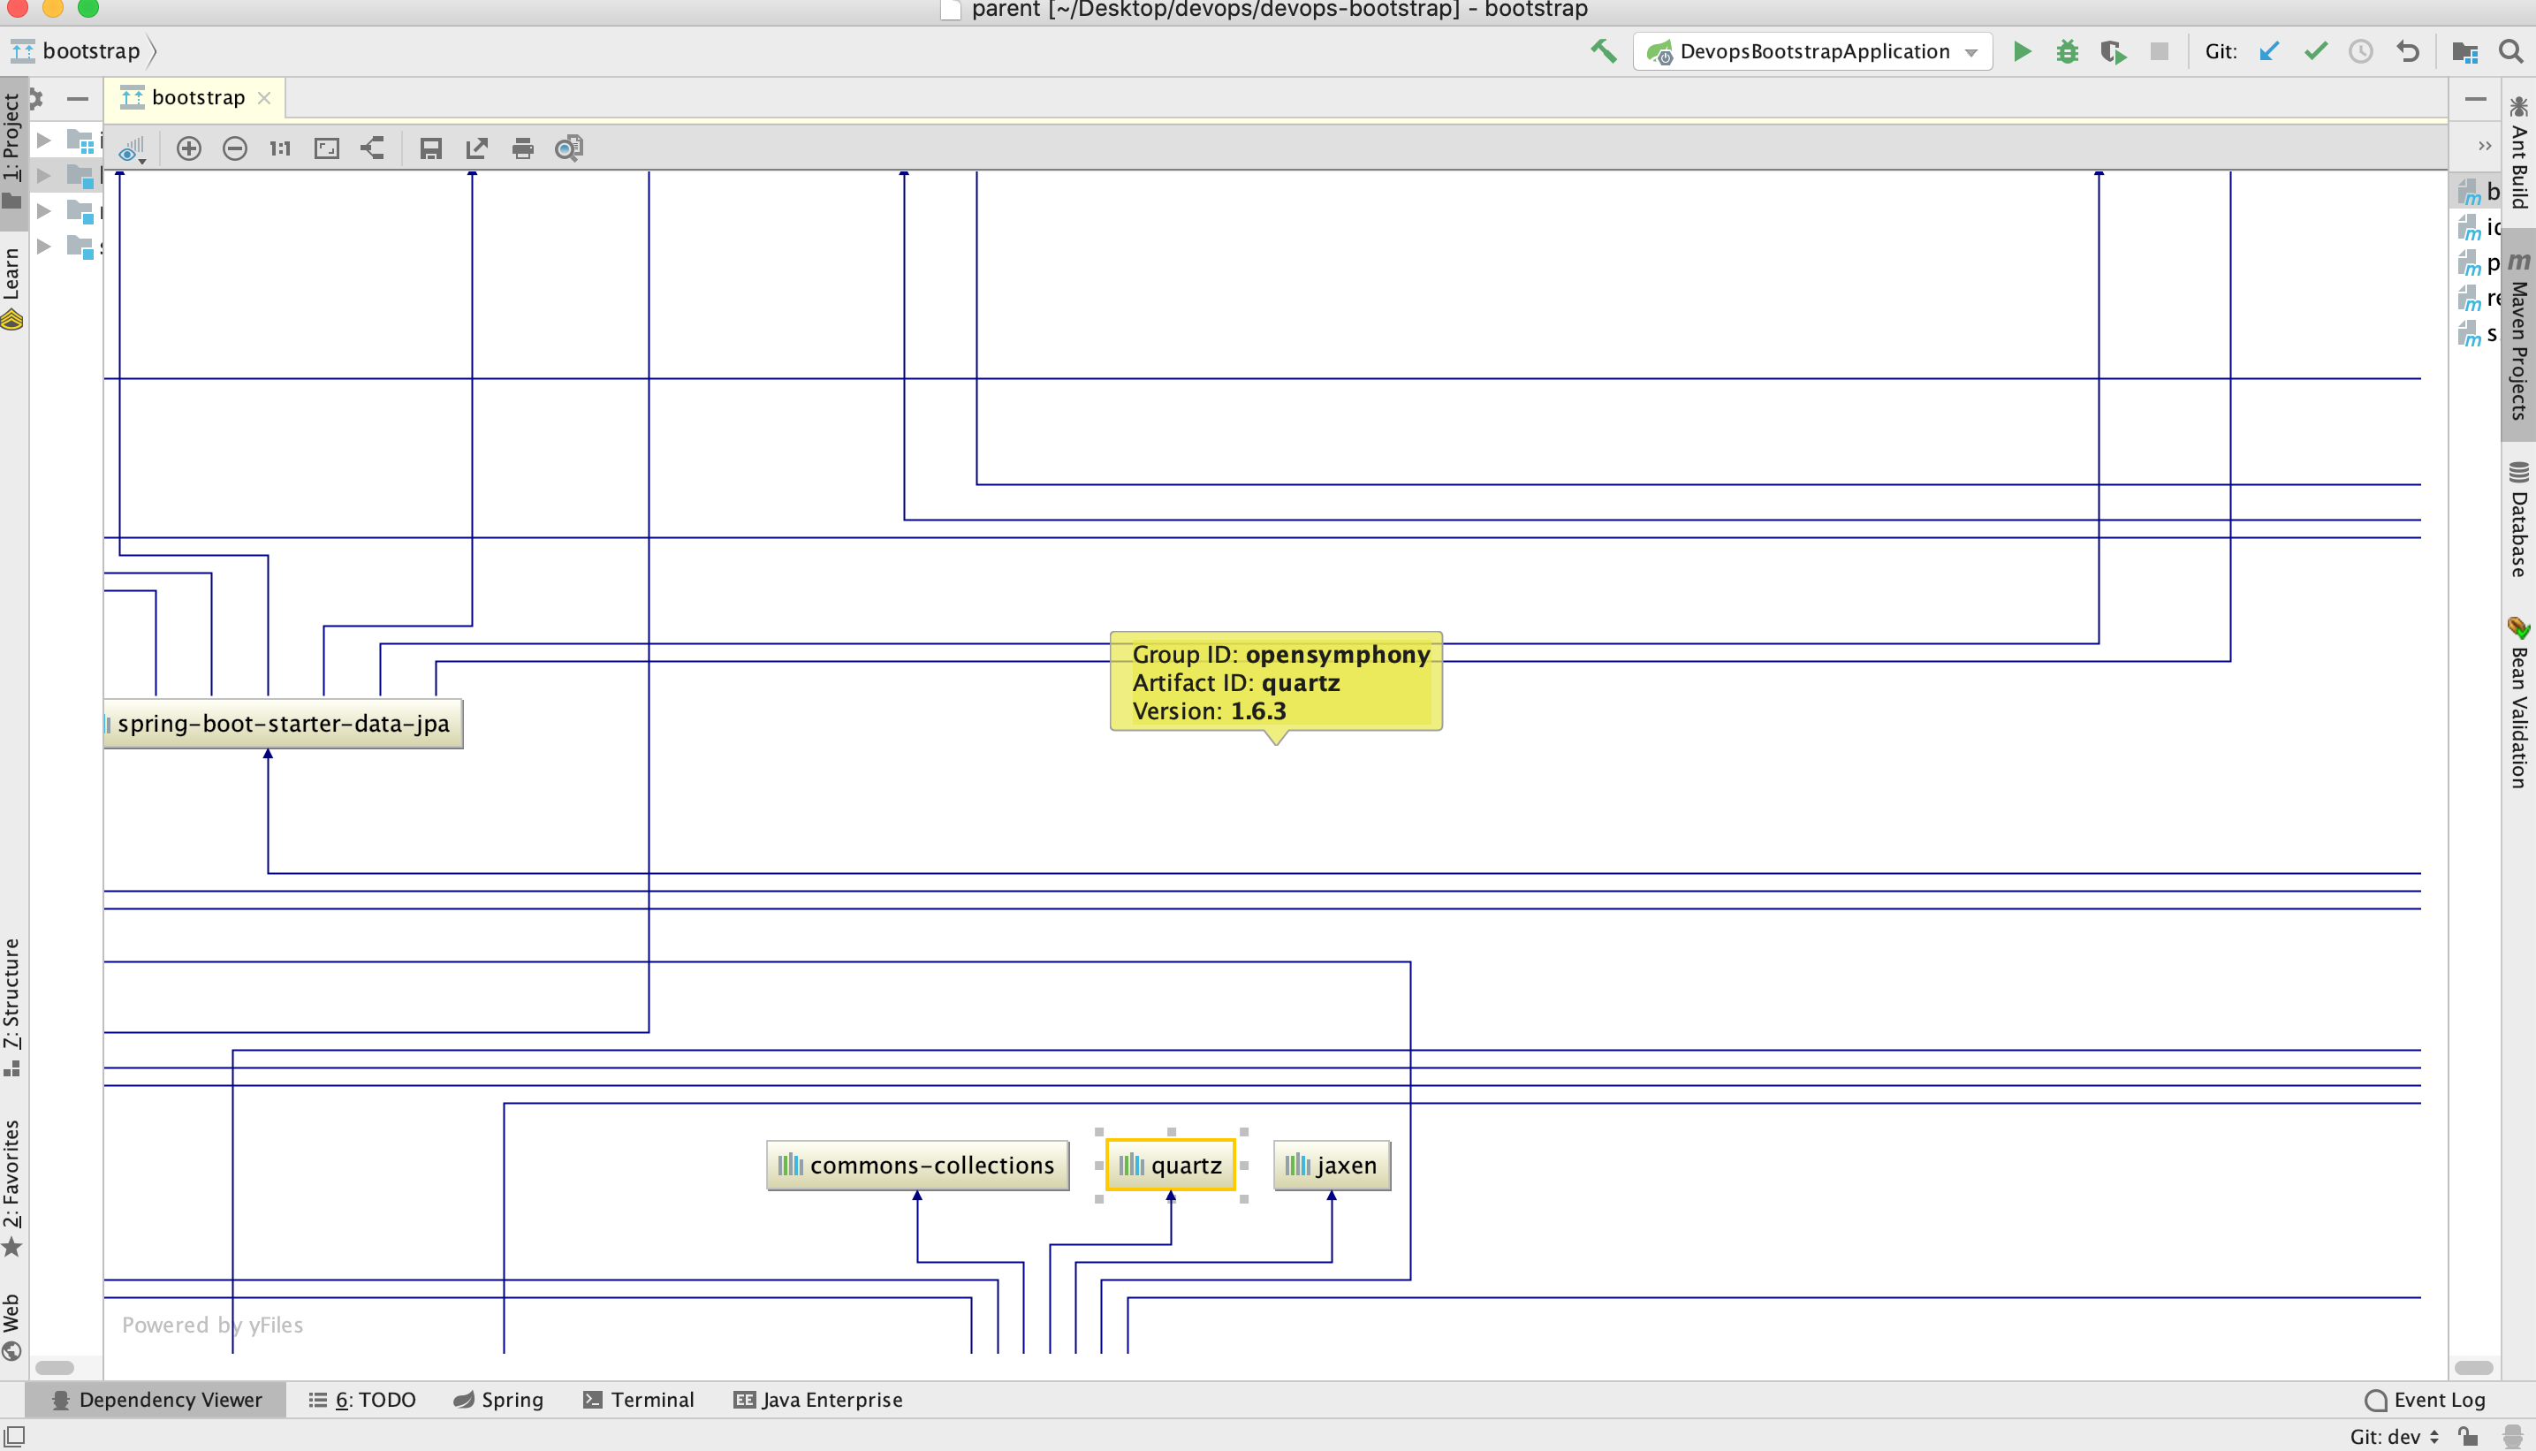The height and width of the screenshot is (1451, 2536).
Task: Click the Fit Content icon
Action: [327, 148]
